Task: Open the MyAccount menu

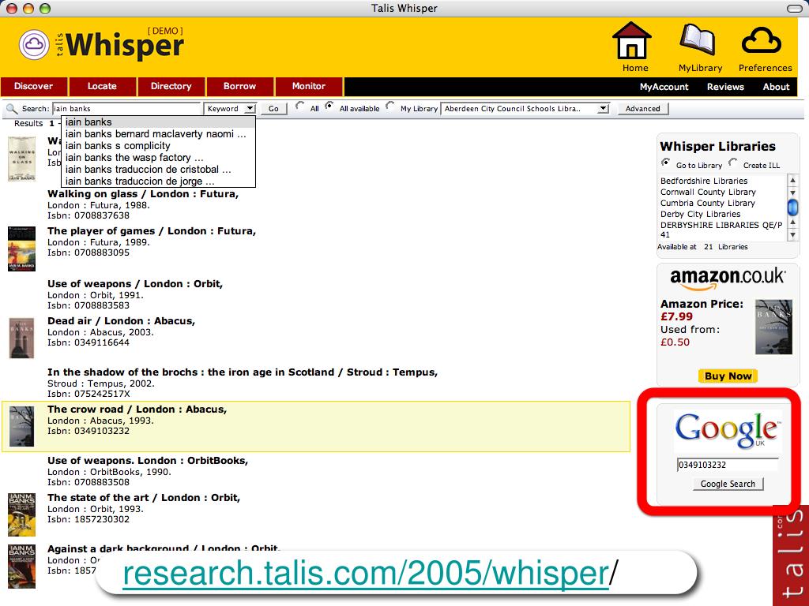Action: 664,87
